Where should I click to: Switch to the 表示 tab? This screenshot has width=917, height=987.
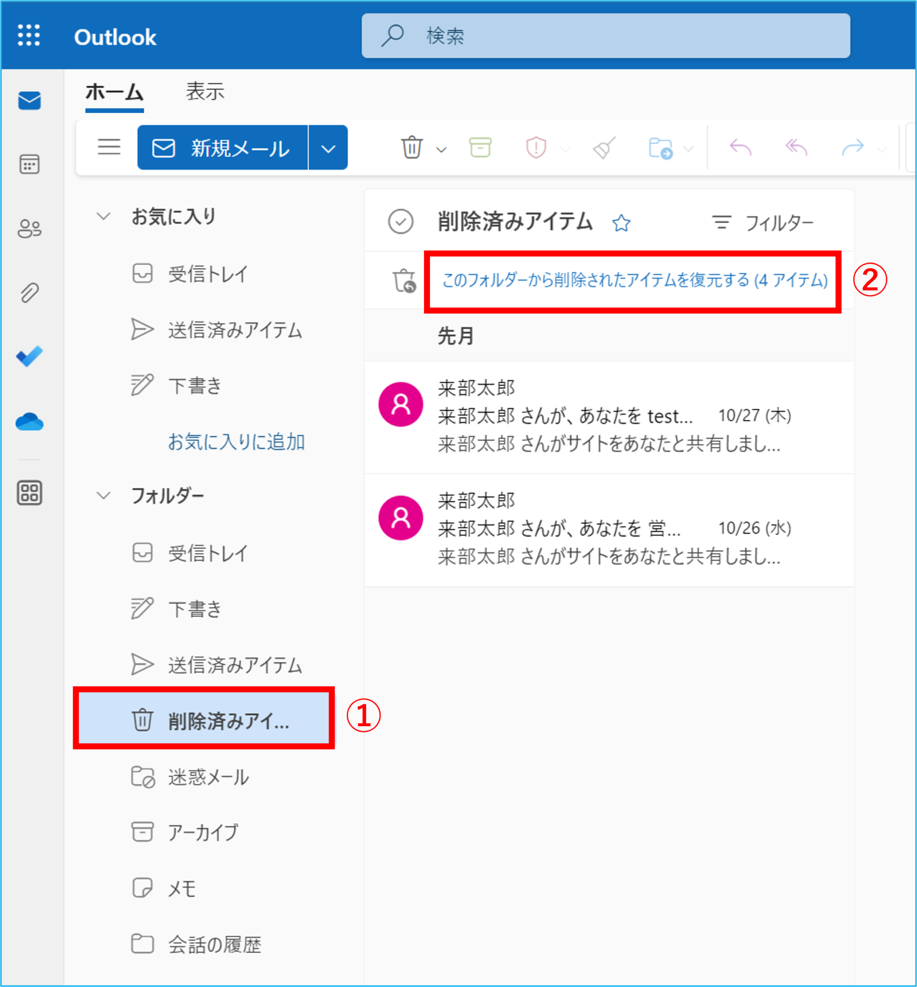click(206, 92)
